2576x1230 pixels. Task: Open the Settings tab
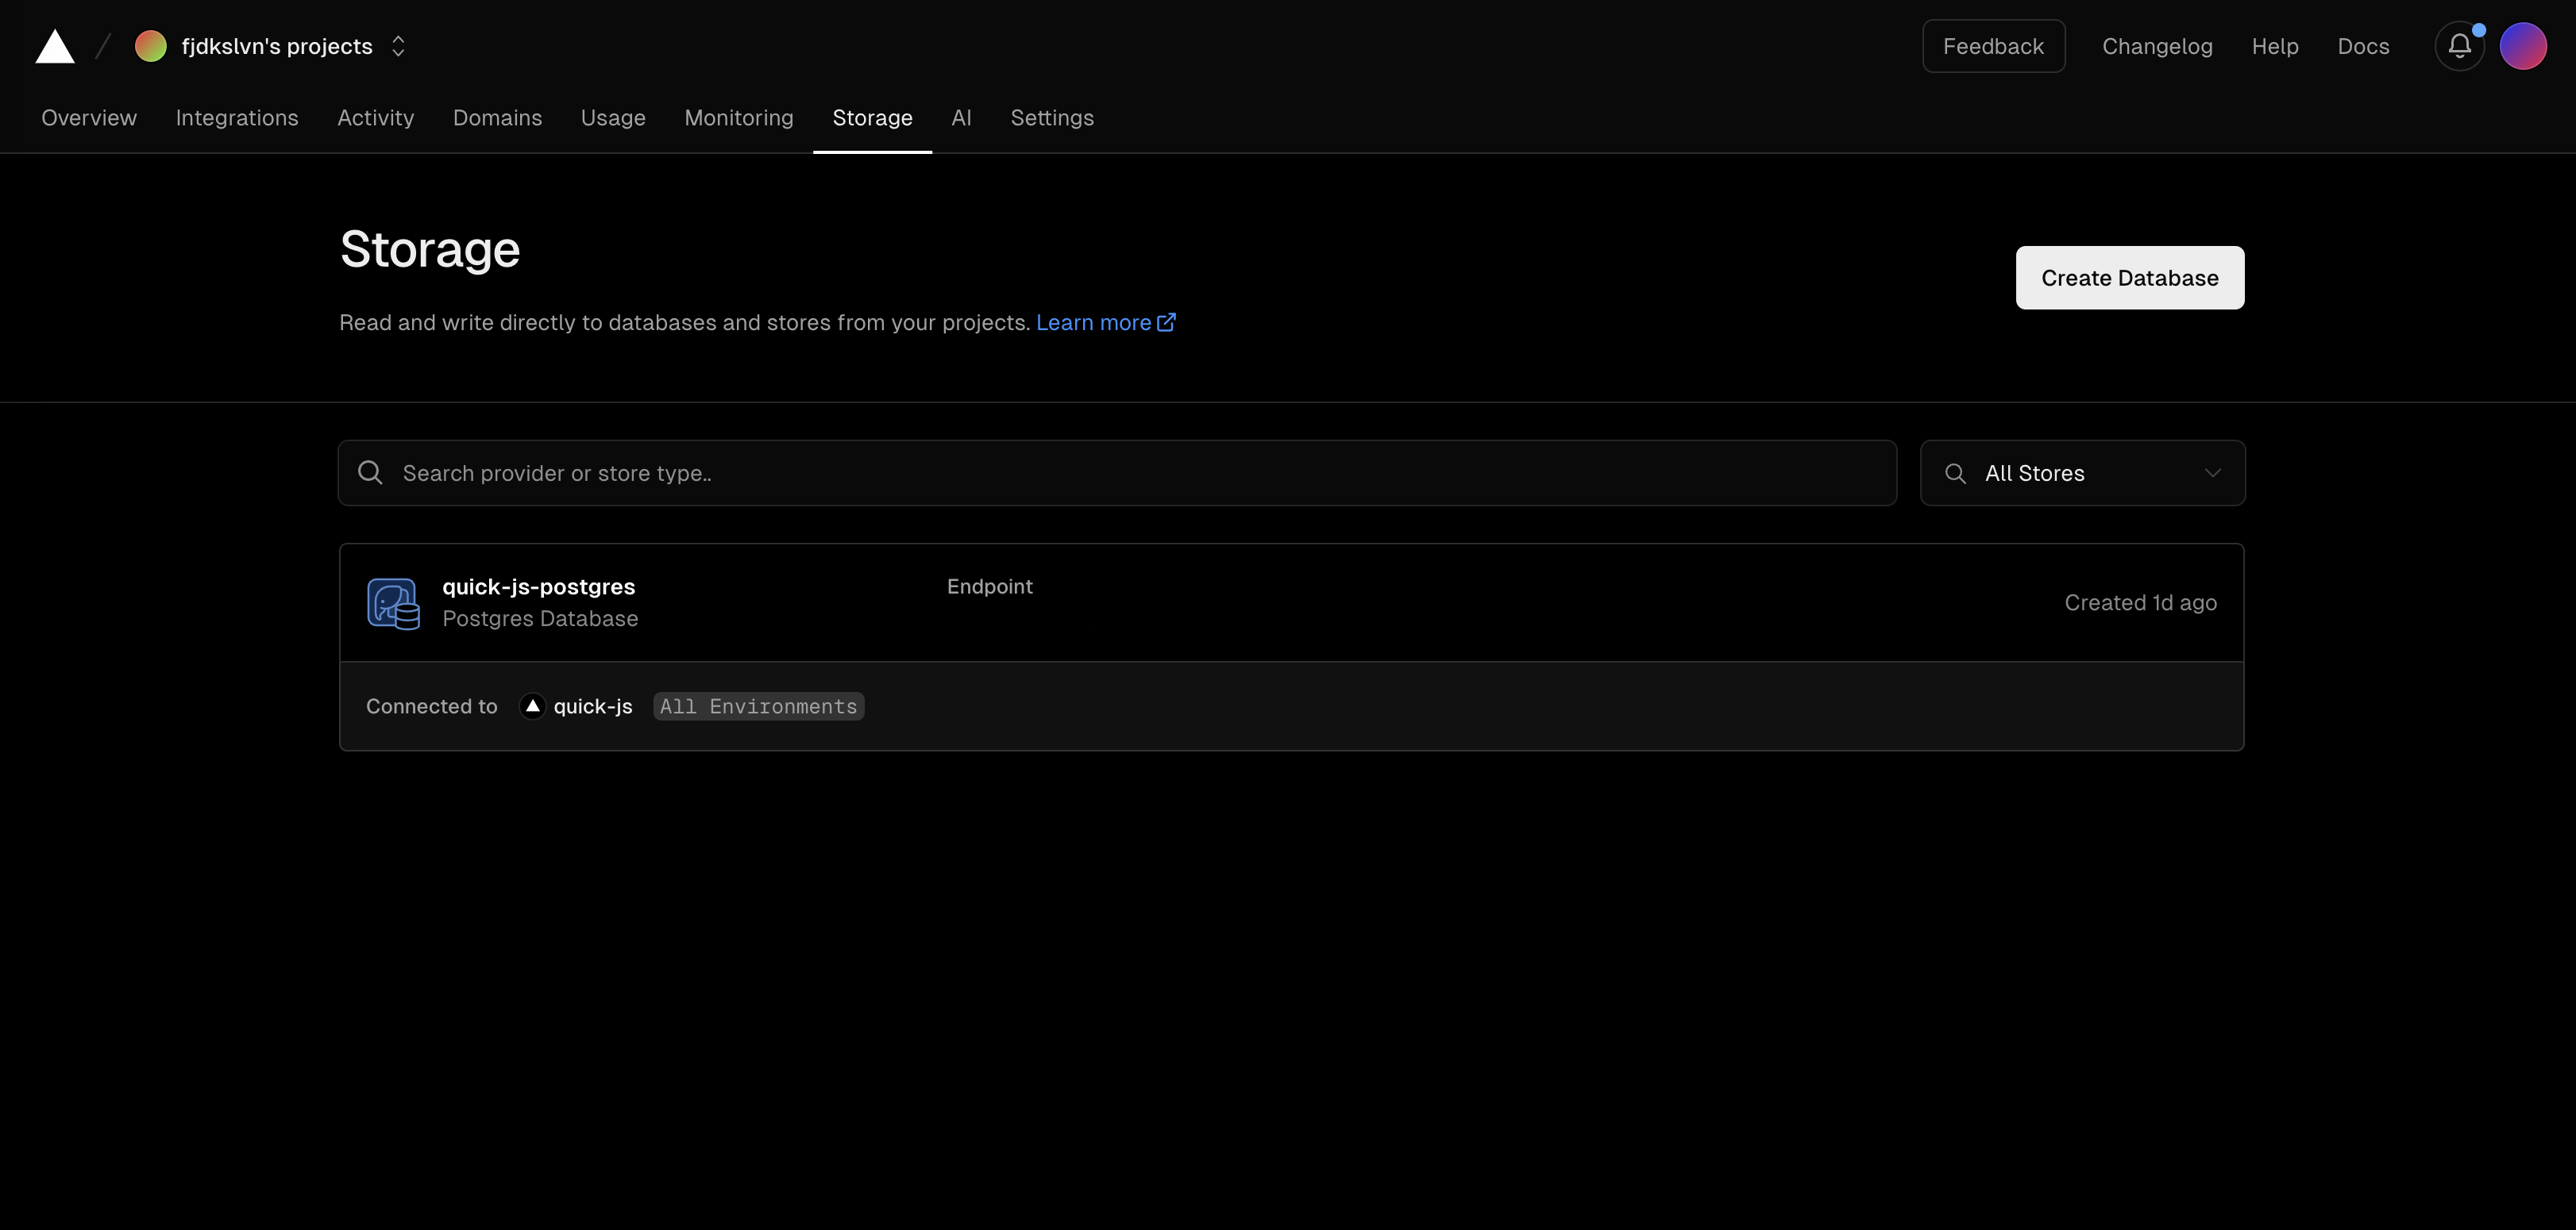point(1051,118)
